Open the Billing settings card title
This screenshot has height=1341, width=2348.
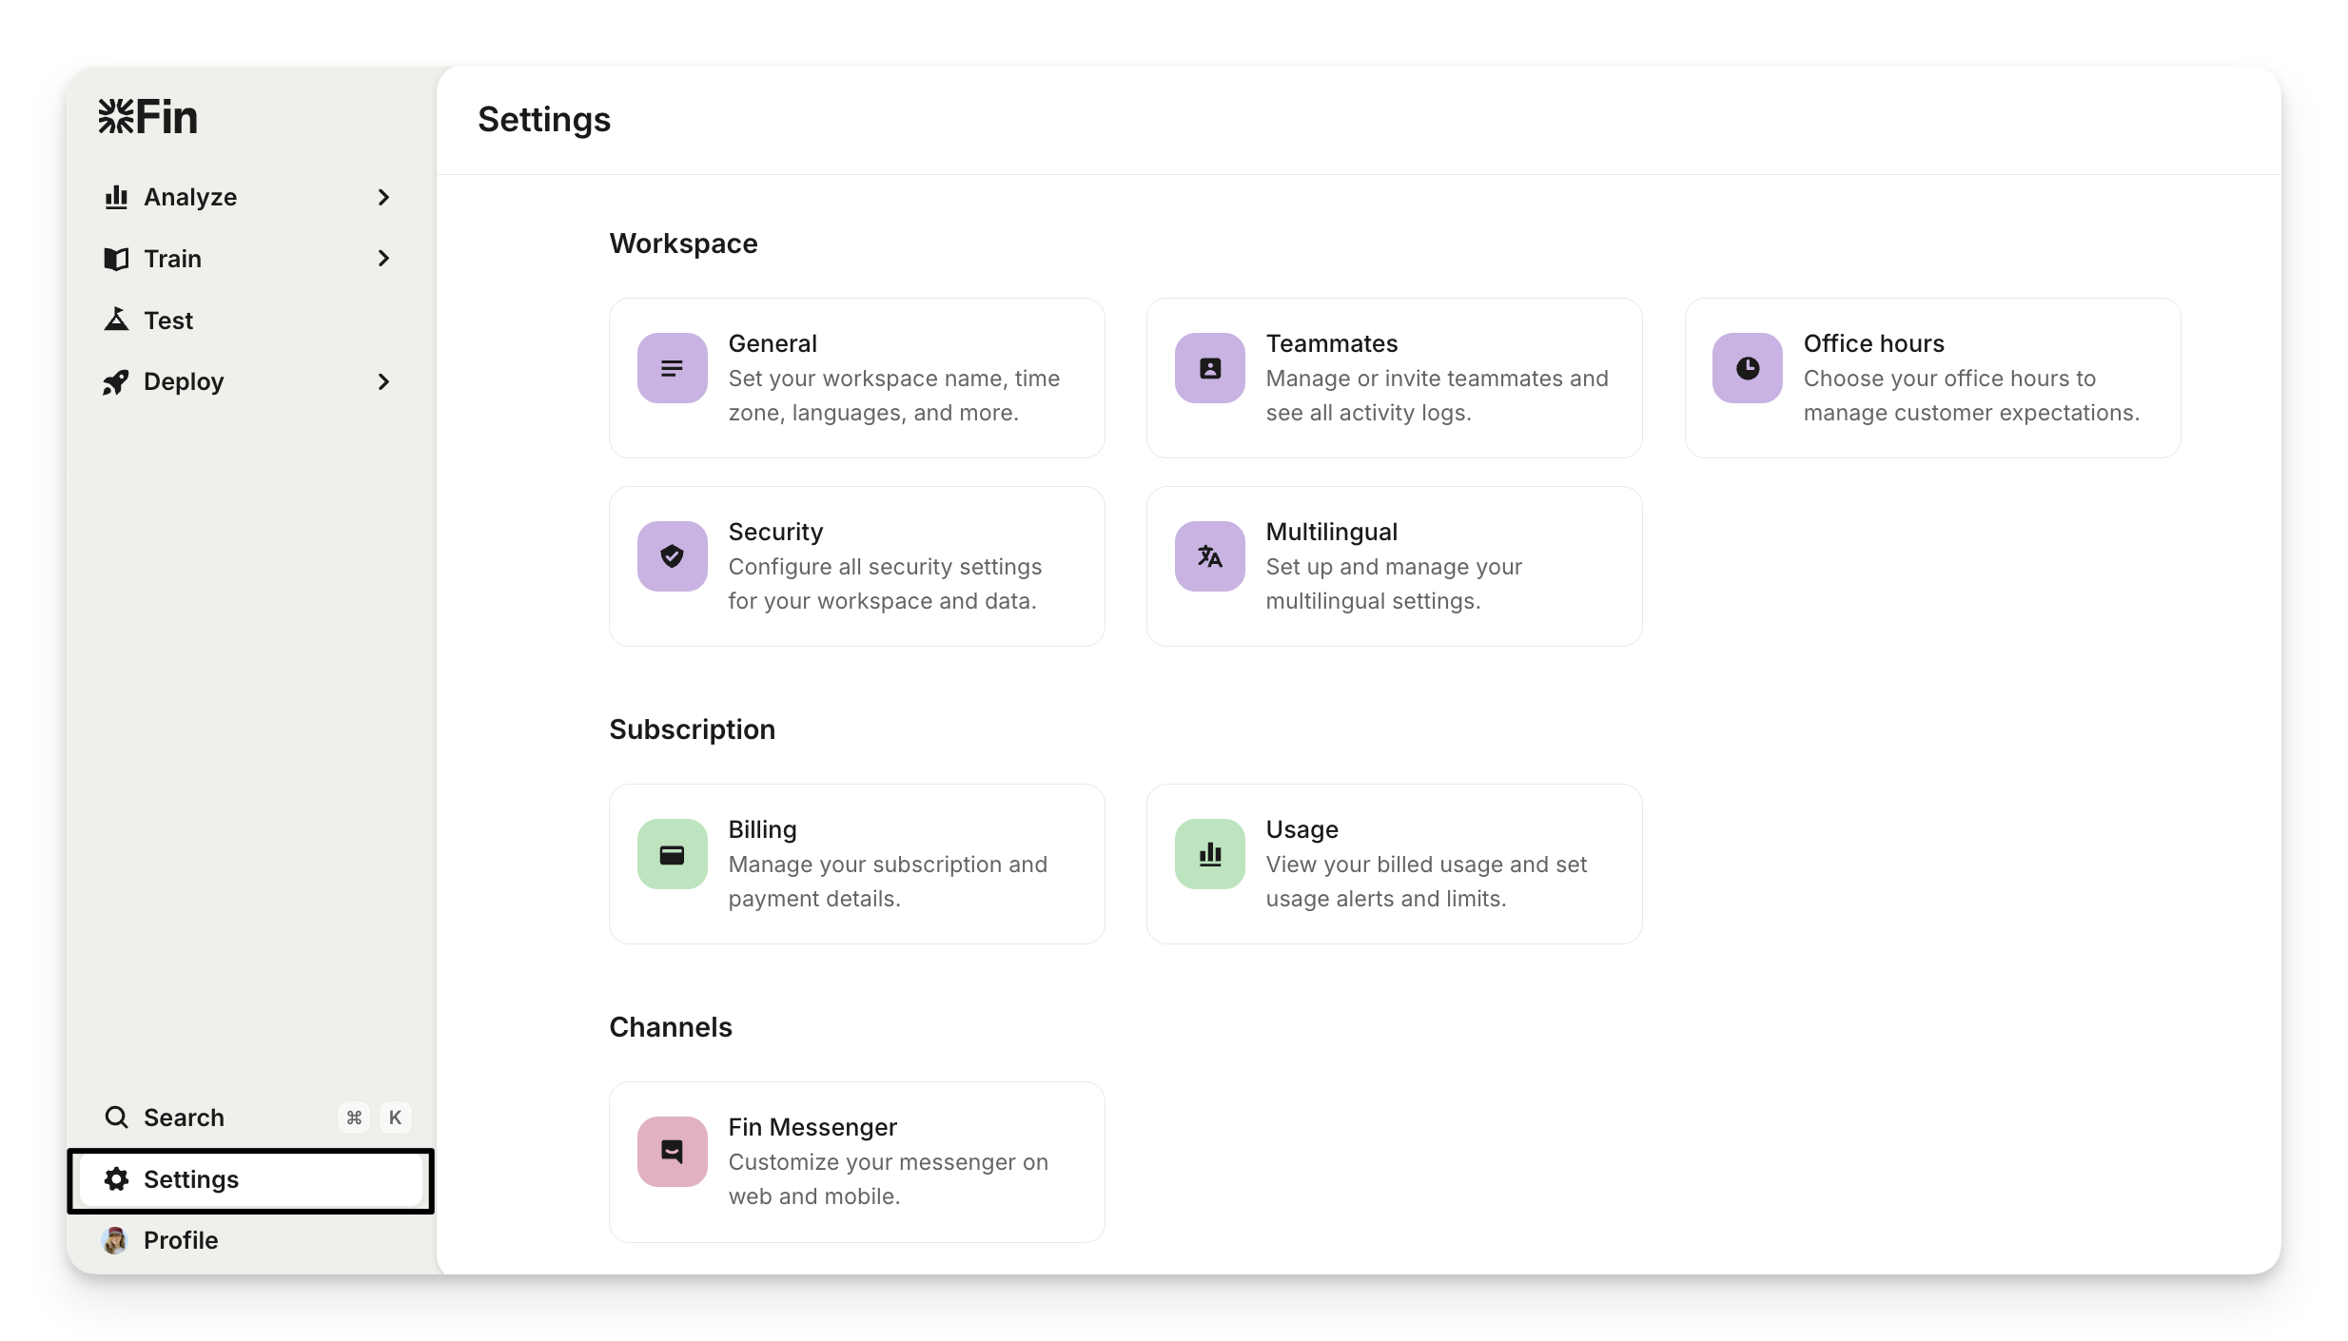pos(762,829)
